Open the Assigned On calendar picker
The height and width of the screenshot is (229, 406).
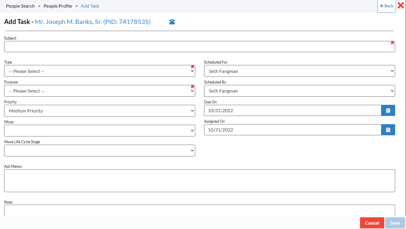pyautogui.click(x=388, y=130)
